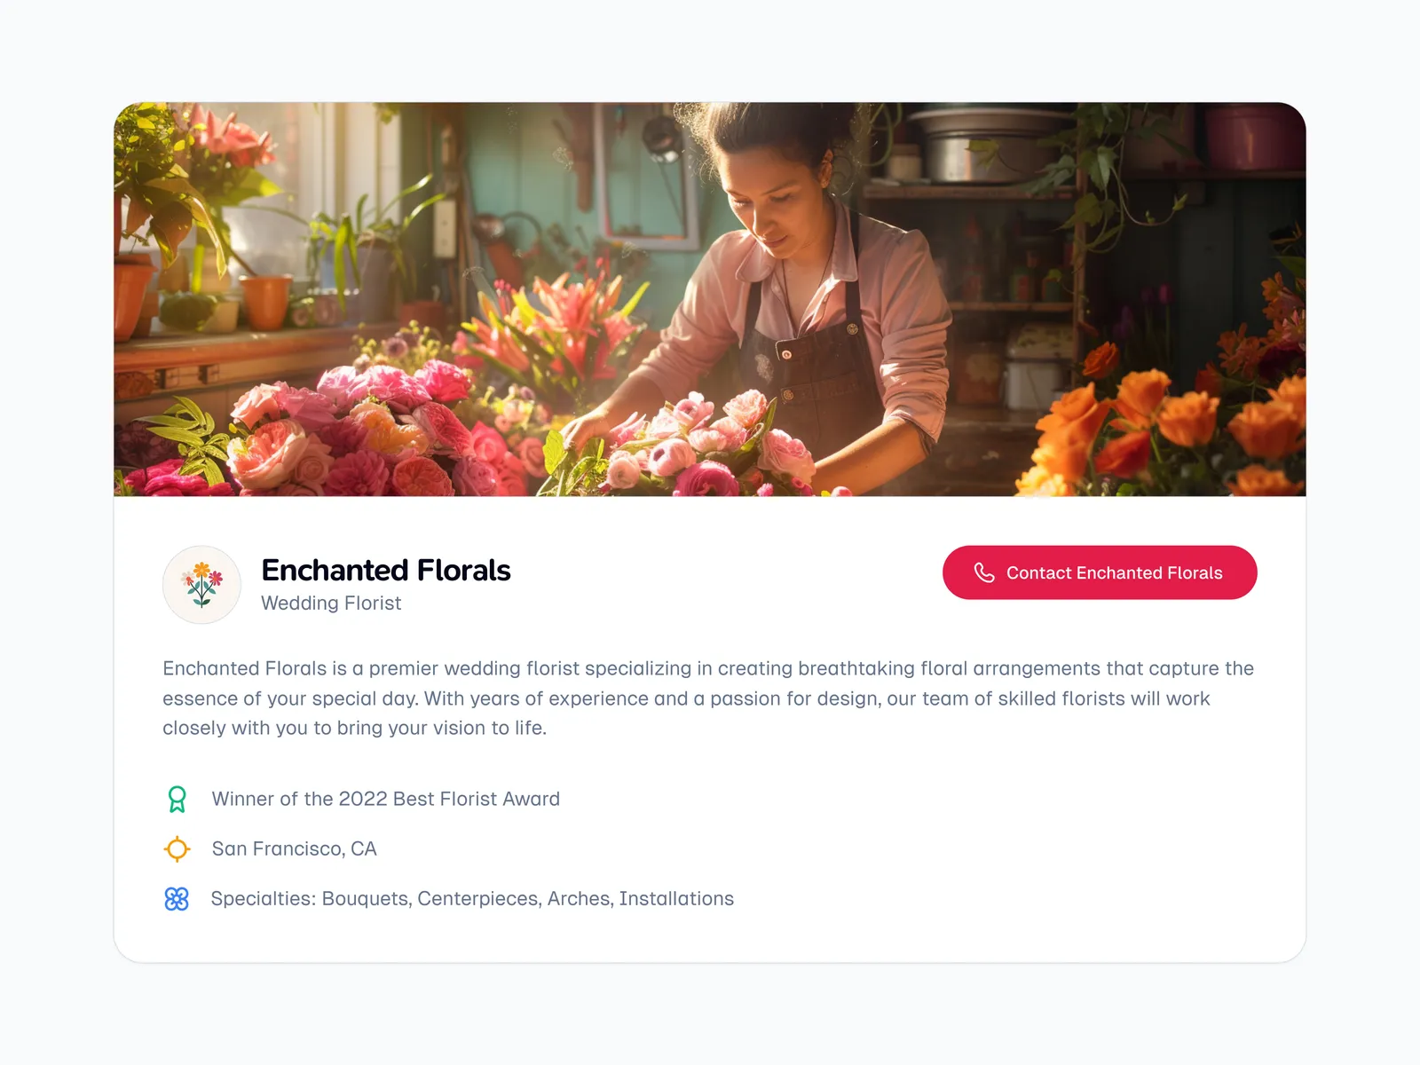This screenshot has width=1420, height=1065.
Task: Click the Wedding Florist subtitle
Action: pyautogui.click(x=331, y=603)
